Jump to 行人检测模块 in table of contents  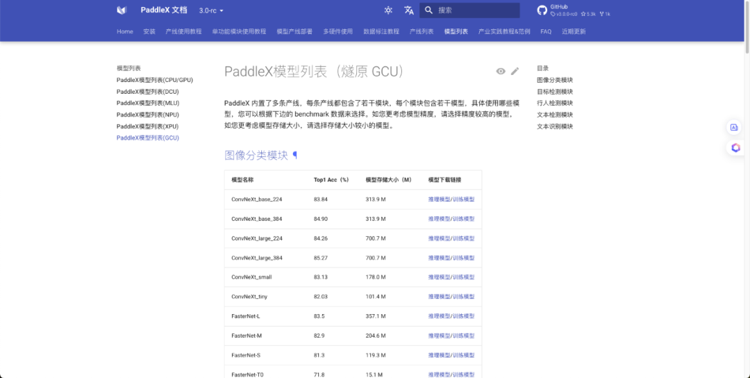tap(555, 103)
